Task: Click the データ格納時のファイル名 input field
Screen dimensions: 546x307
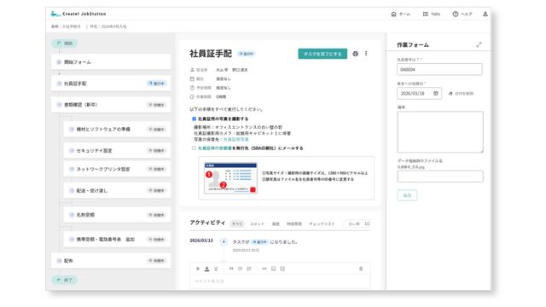Action: tap(440, 177)
